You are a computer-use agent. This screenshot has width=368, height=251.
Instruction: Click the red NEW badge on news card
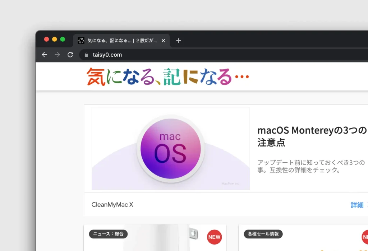coord(214,237)
